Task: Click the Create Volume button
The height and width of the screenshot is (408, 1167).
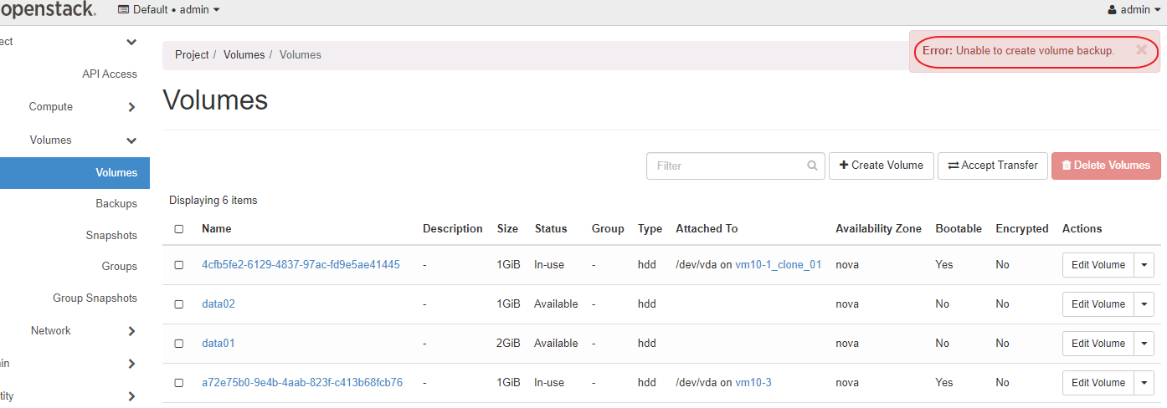Action: click(881, 166)
